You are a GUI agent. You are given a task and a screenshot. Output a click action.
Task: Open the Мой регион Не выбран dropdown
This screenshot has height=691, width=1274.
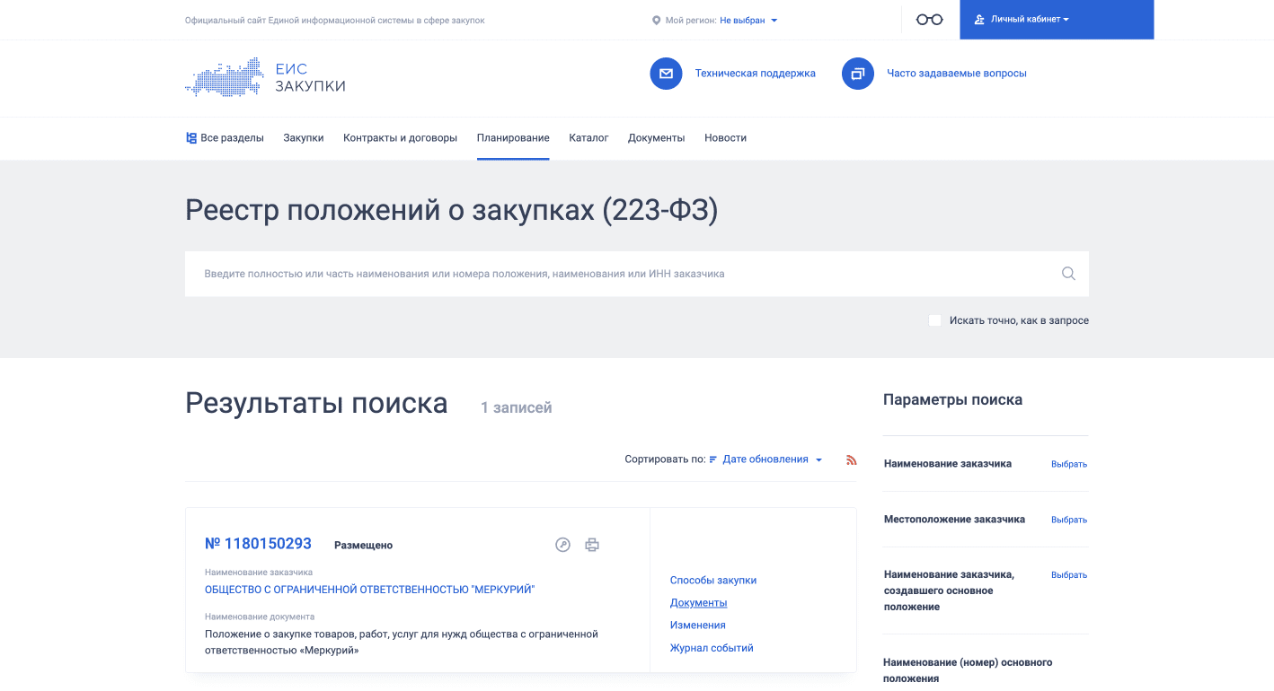tap(748, 20)
